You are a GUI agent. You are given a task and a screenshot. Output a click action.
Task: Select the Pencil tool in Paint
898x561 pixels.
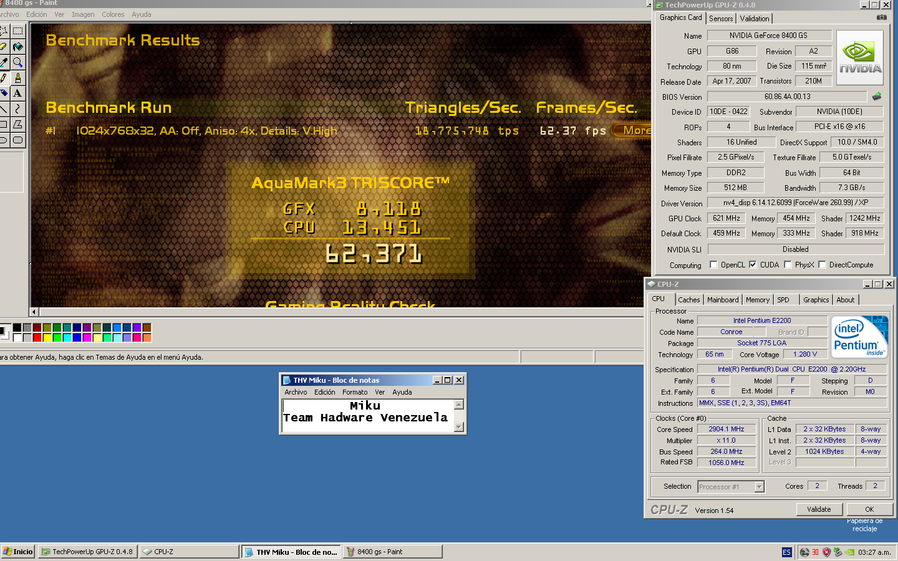(4, 78)
